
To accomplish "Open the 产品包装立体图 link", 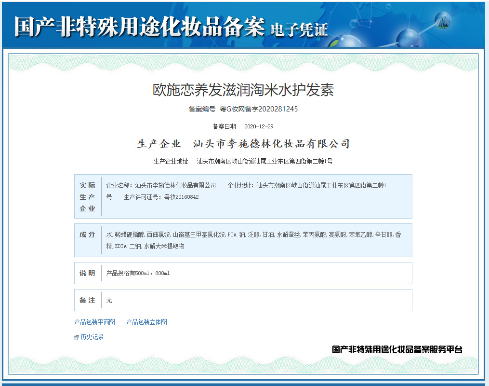I will [x=146, y=322].
